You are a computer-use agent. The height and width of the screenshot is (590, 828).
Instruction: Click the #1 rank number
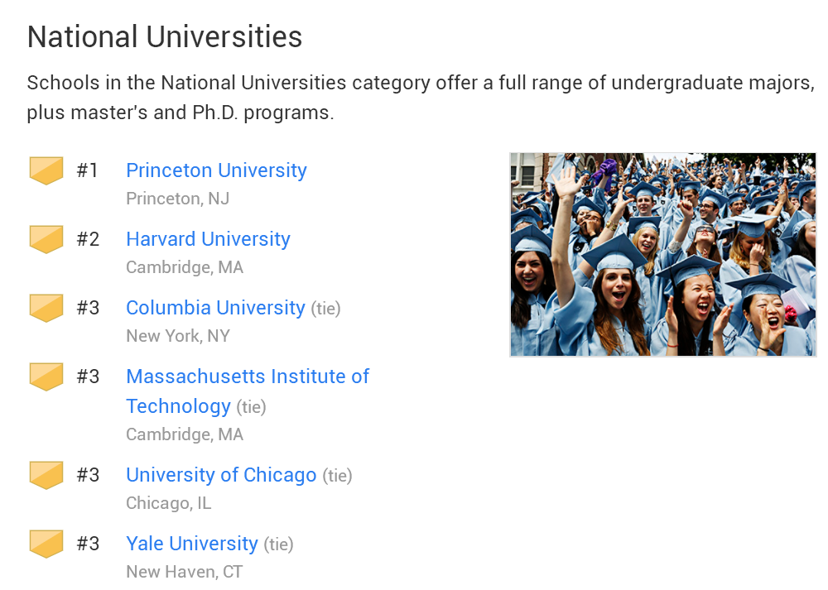click(x=87, y=170)
